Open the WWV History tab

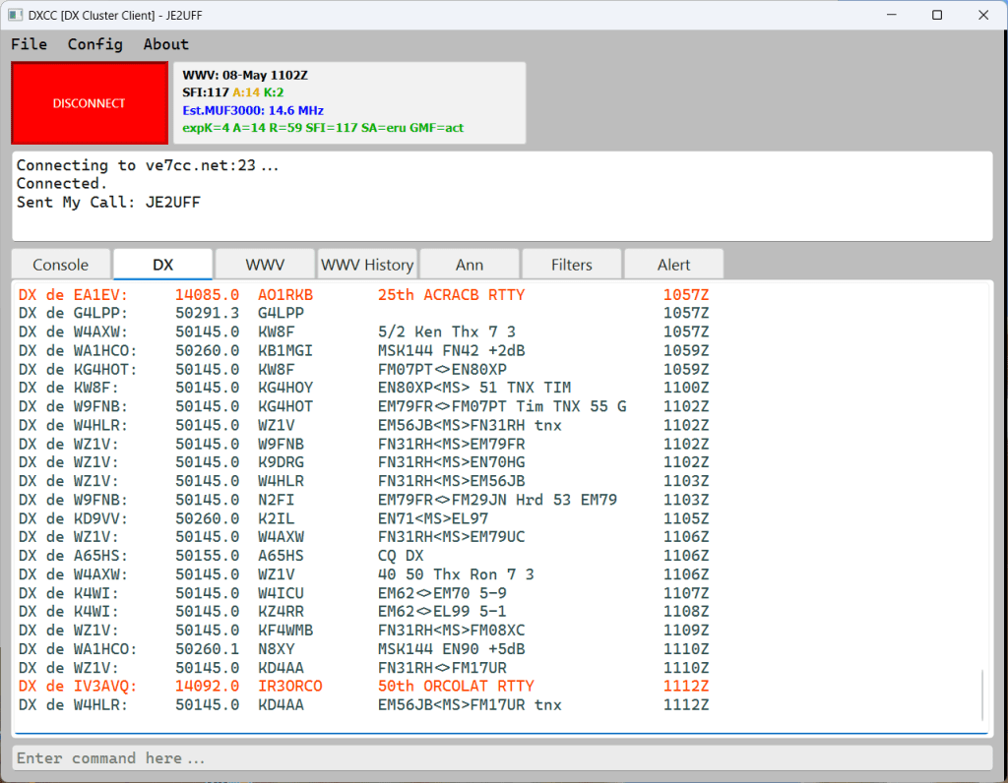[367, 265]
